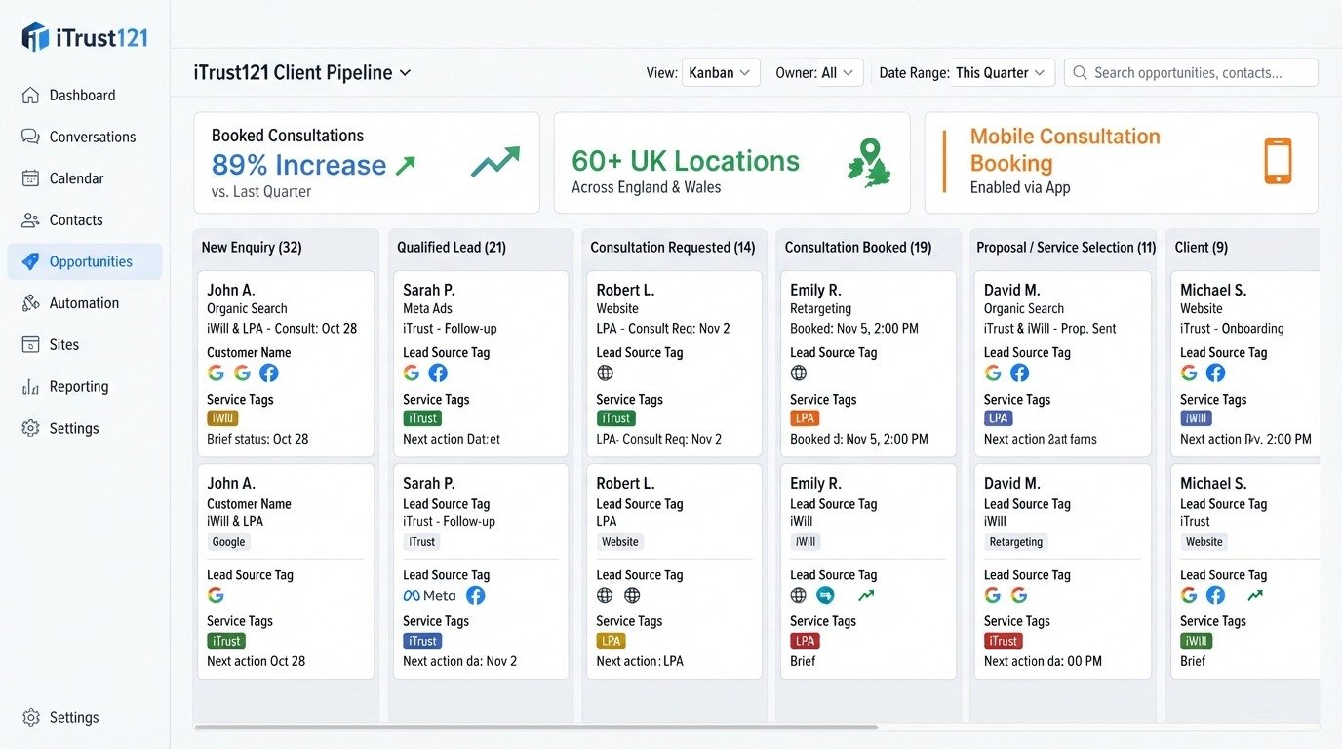
Task: Click the teal arrow icon on Emily R. card
Action: pos(825,595)
